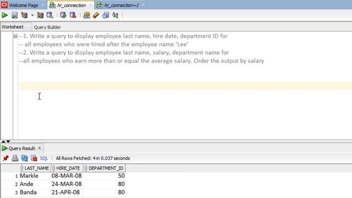
Task: Close the hr_connection~1 tab
Action: tap(143, 5)
